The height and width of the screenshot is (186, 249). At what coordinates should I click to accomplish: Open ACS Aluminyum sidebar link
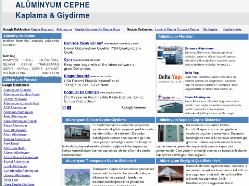click(15, 108)
